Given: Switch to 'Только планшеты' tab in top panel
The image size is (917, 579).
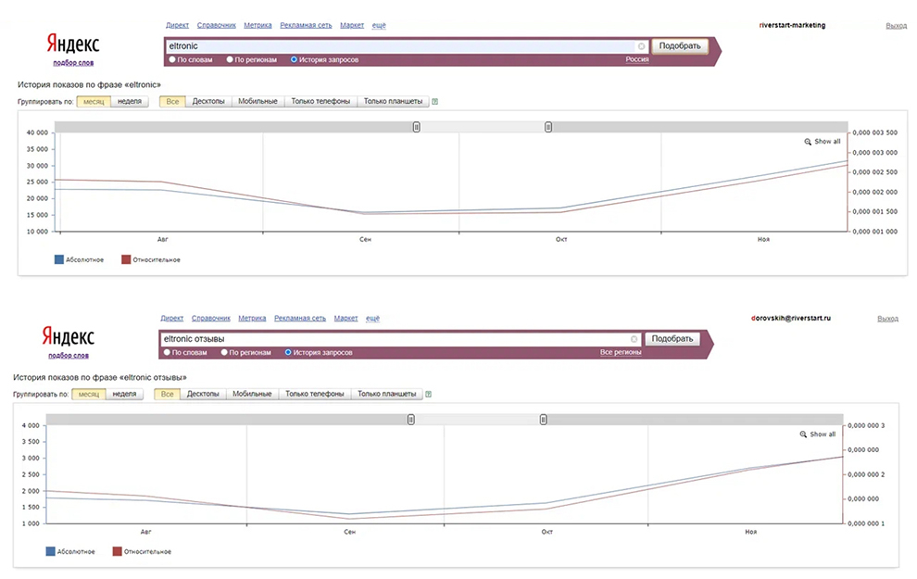Looking at the screenshot, I should tap(393, 102).
